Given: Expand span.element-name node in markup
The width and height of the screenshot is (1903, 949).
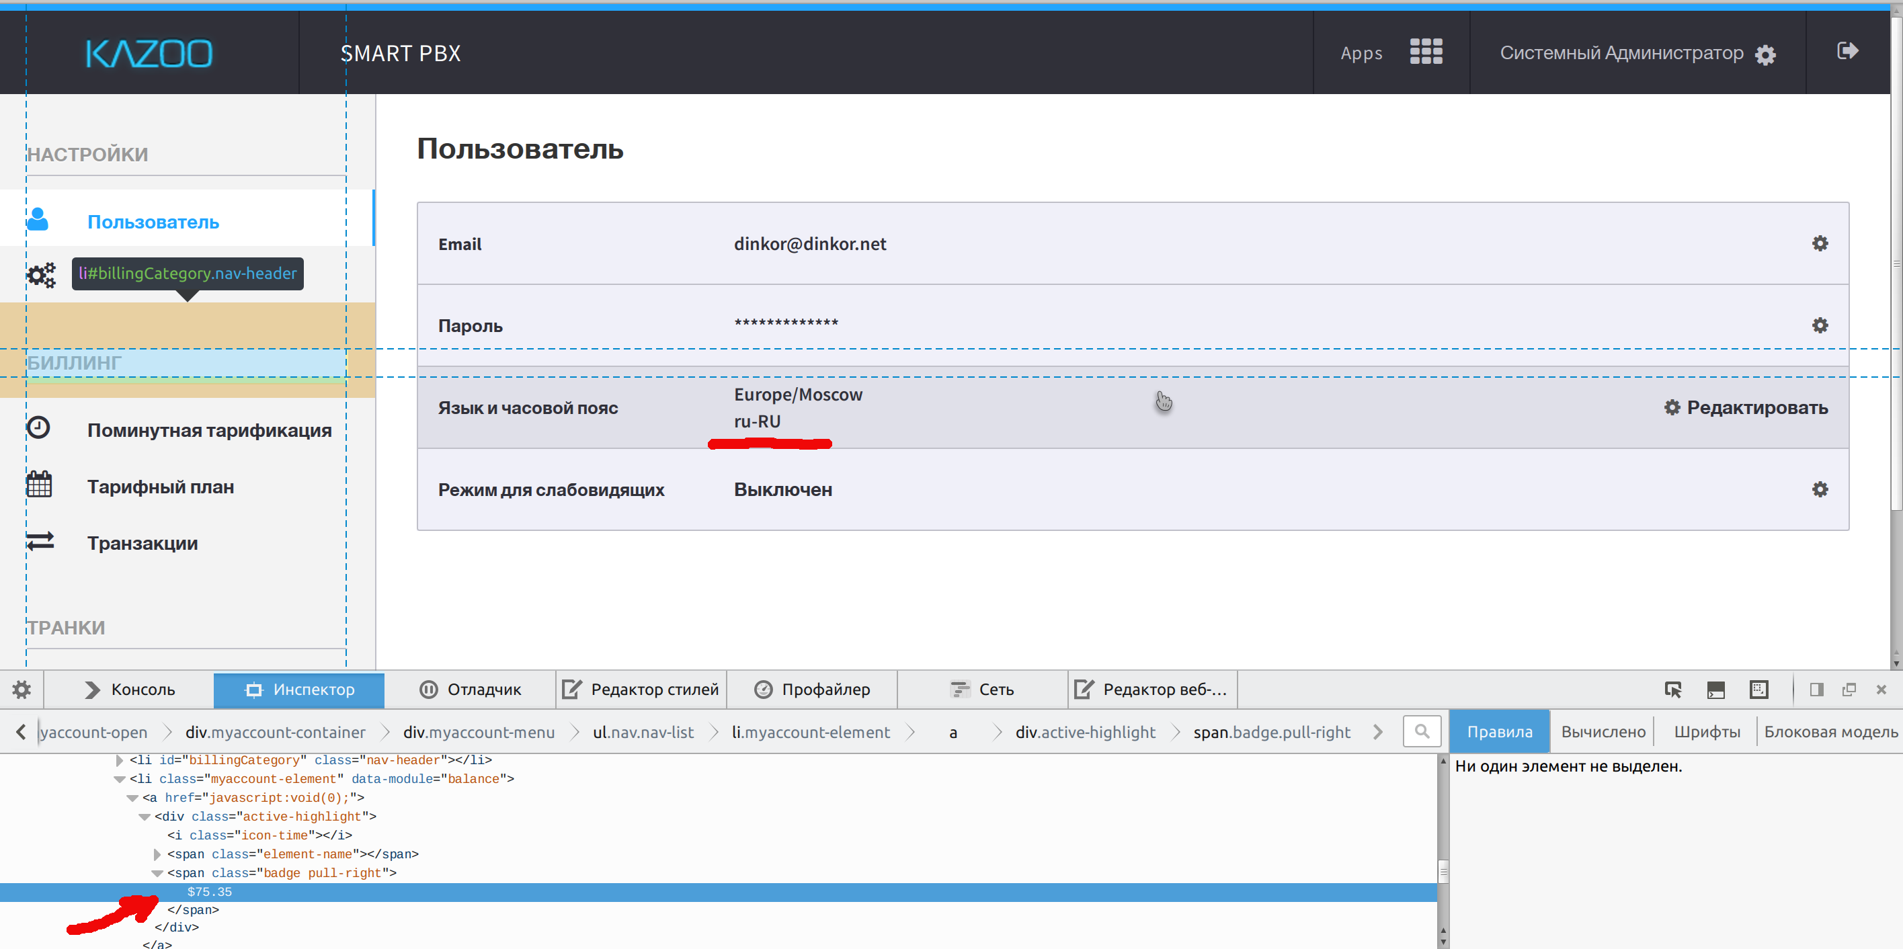Looking at the screenshot, I should coord(157,854).
